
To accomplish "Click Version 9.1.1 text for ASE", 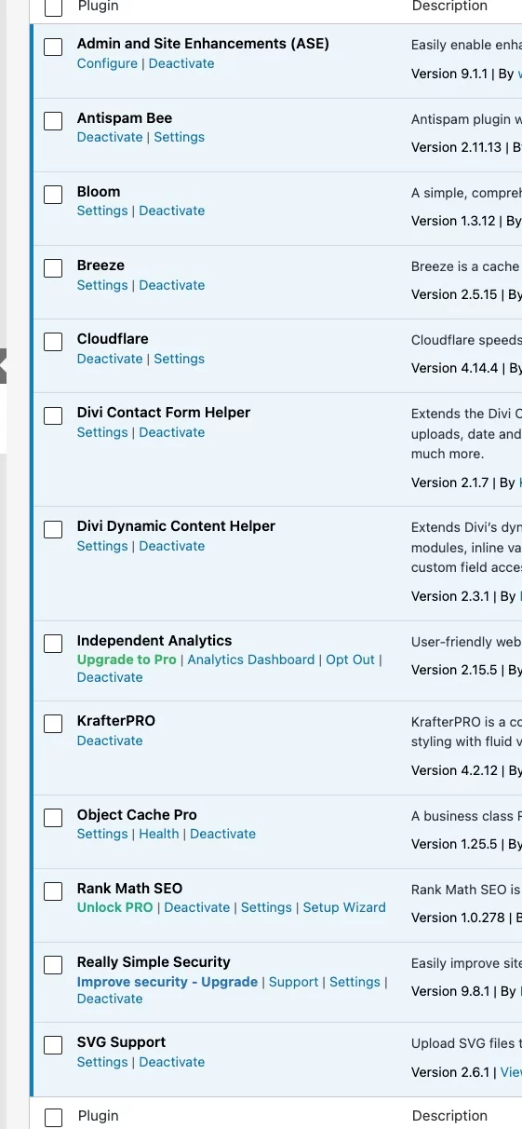I will pyautogui.click(x=449, y=74).
